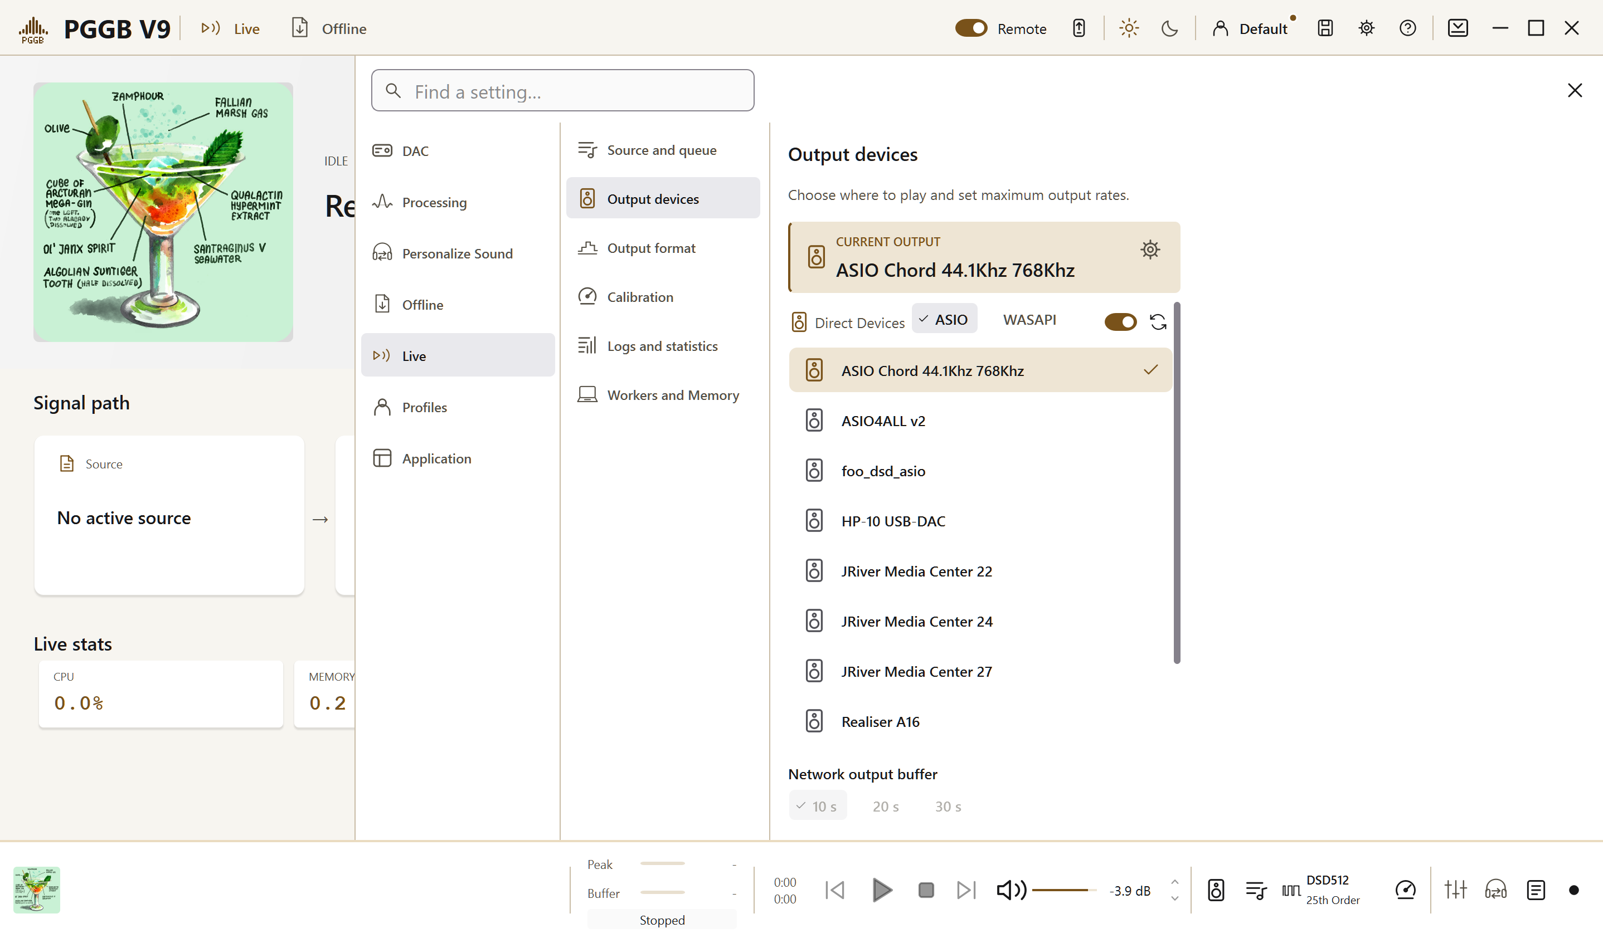This screenshot has width=1603, height=938.
Task: Open settings gear in title bar
Action: (1366, 28)
